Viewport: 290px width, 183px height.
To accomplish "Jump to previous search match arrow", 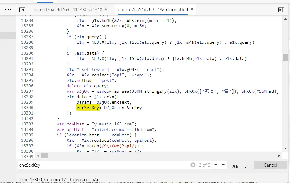I will click(x=215, y=165).
